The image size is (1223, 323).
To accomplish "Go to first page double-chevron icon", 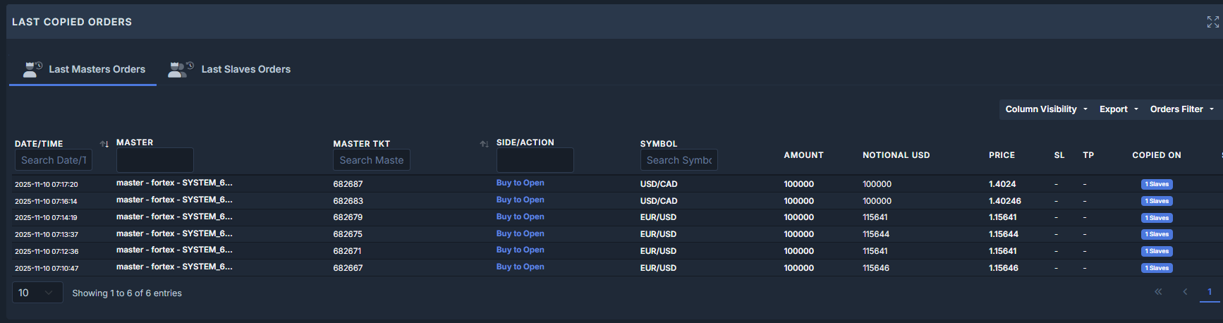I will pyautogui.click(x=1158, y=292).
